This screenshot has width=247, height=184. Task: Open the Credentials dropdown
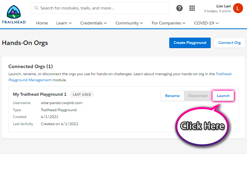(x=94, y=23)
